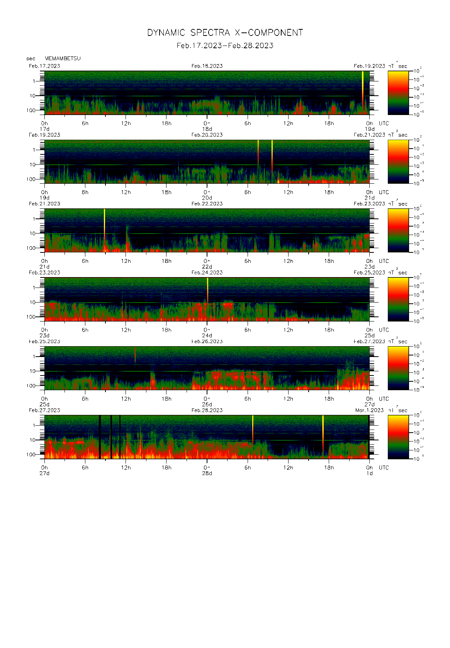This screenshot has width=450, height=648.
Task: Click the fifth spectrogram panel from top
Action: click(207, 368)
